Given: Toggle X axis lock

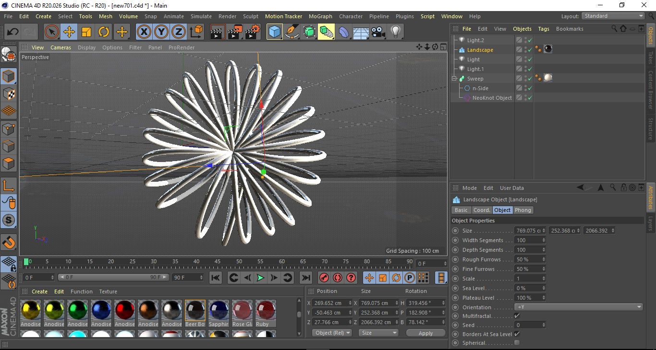Looking at the screenshot, I should pyautogui.click(x=144, y=32).
